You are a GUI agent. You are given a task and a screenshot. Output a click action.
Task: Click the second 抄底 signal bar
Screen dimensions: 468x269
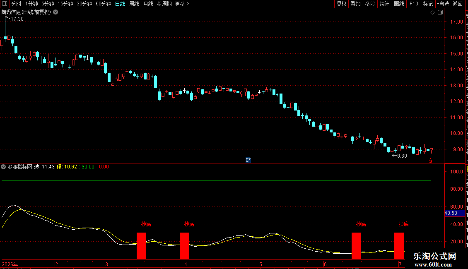(x=184, y=246)
